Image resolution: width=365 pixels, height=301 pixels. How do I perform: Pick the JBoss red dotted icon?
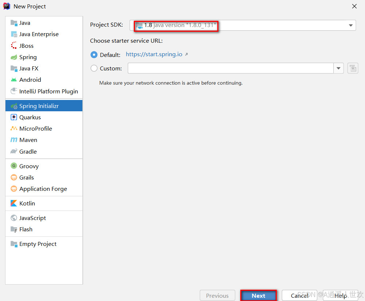[x=14, y=46]
